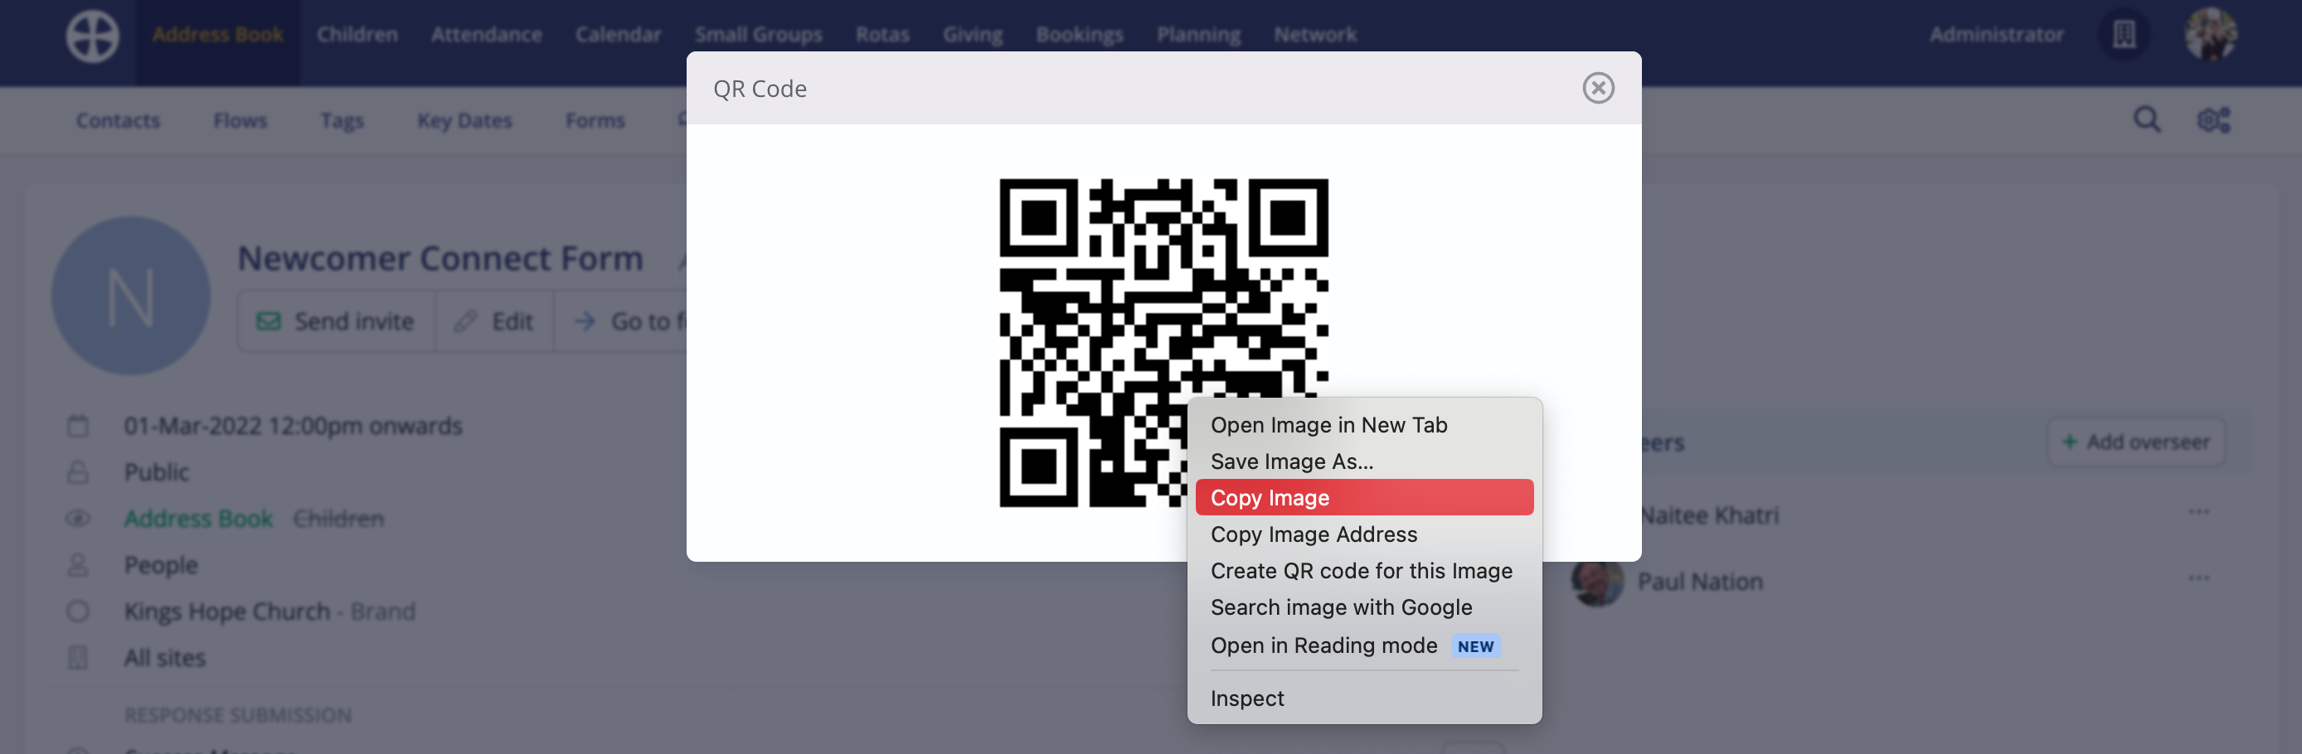Click the person icon beside People
This screenshot has height=754, width=2302.
[x=78, y=564]
